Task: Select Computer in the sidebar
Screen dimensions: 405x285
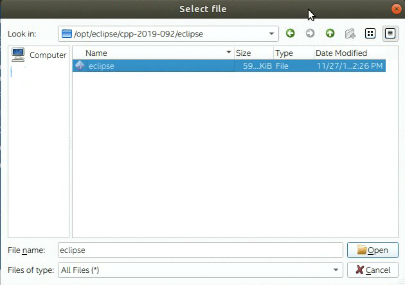Action: (x=39, y=55)
